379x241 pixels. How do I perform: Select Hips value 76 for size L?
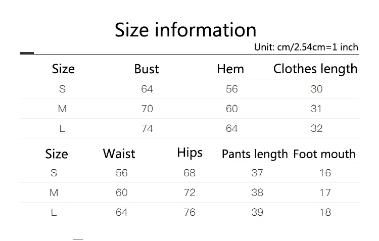189,212
